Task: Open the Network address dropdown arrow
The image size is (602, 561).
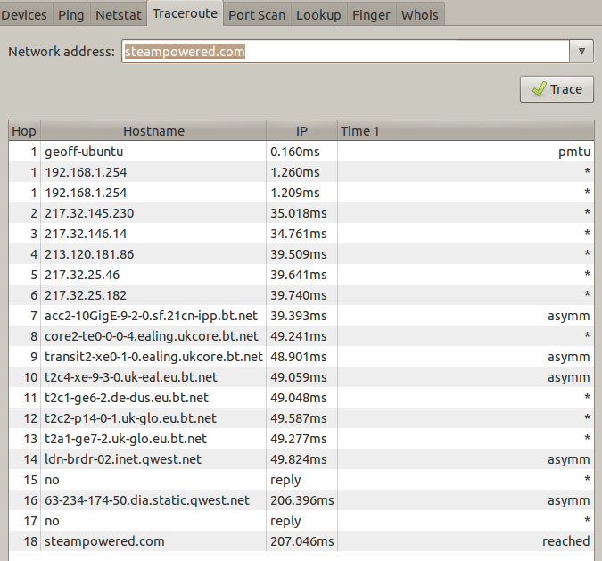Action: (582, 52)
